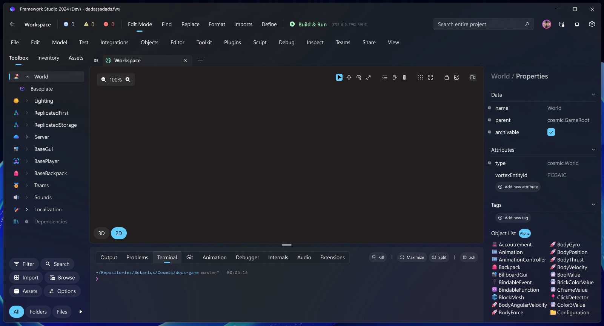Open the Debug menu
This screenshot has height=326, width=604.
[x=287, y=42]
